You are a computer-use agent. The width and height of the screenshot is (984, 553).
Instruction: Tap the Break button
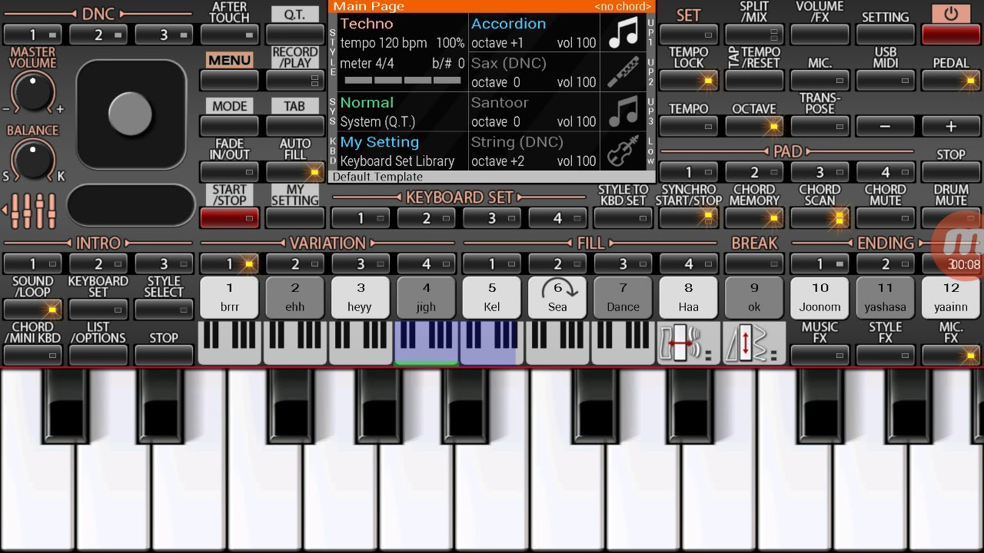click(x=754, y=263)
